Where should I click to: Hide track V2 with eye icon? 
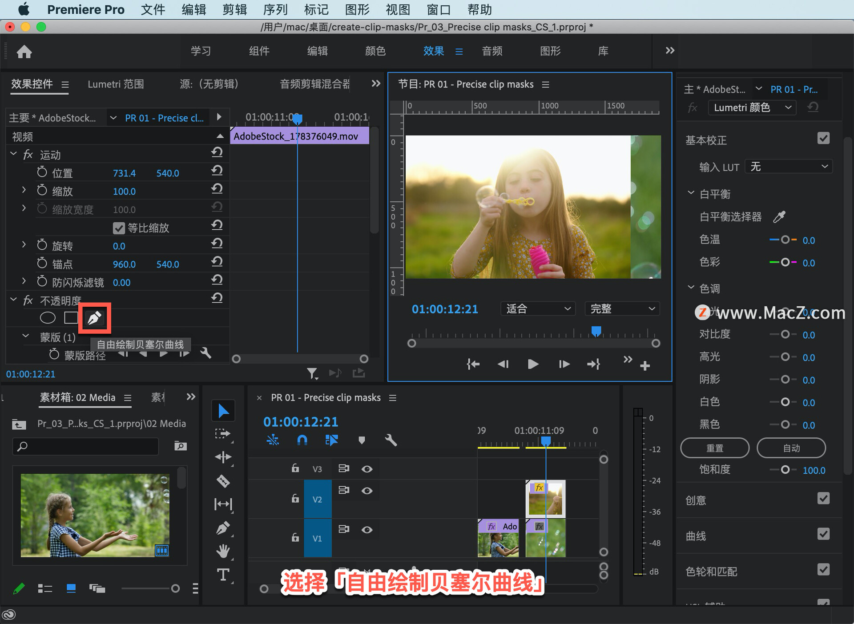pyautogui.click(x=367, y=491)
